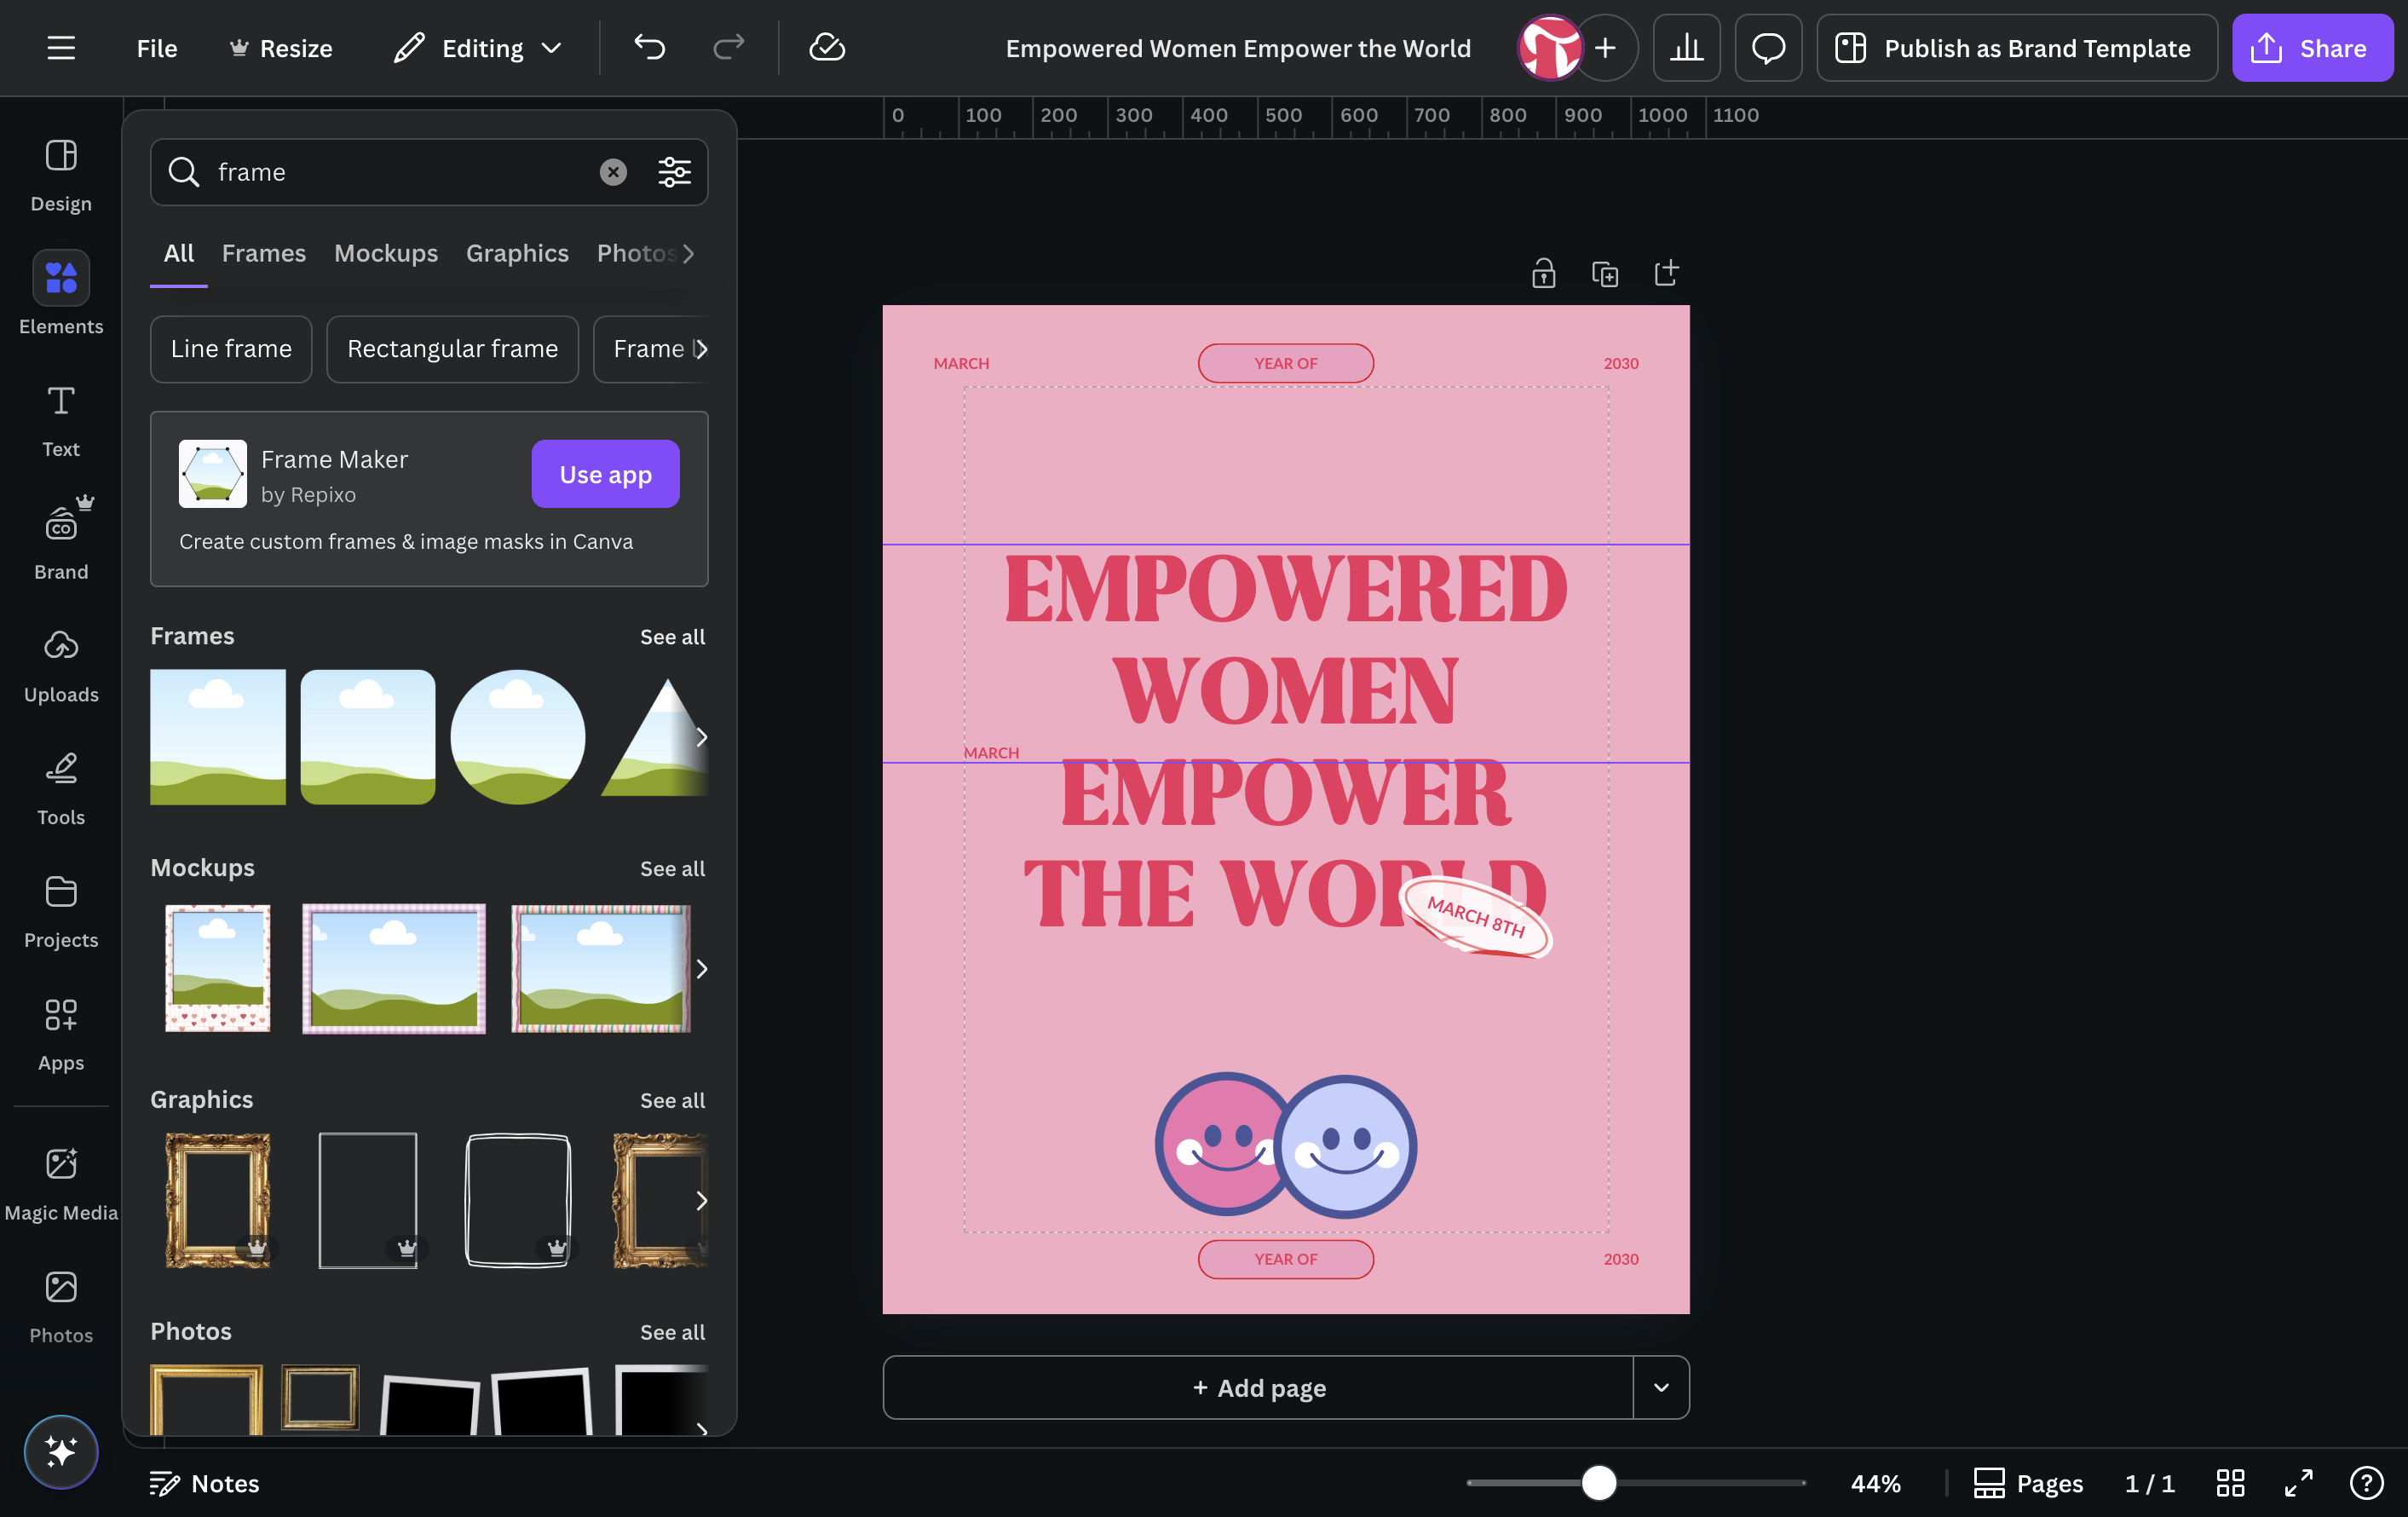
Task: Switch to the Frames tab
Action: [x=264, y=253]
